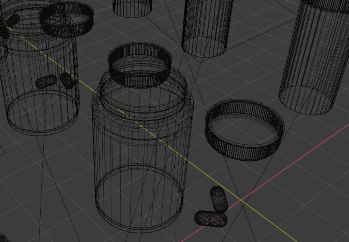Select the loose lid ring right of the center jar
Viewport: 349px width, 242px height.
point(244,130)
